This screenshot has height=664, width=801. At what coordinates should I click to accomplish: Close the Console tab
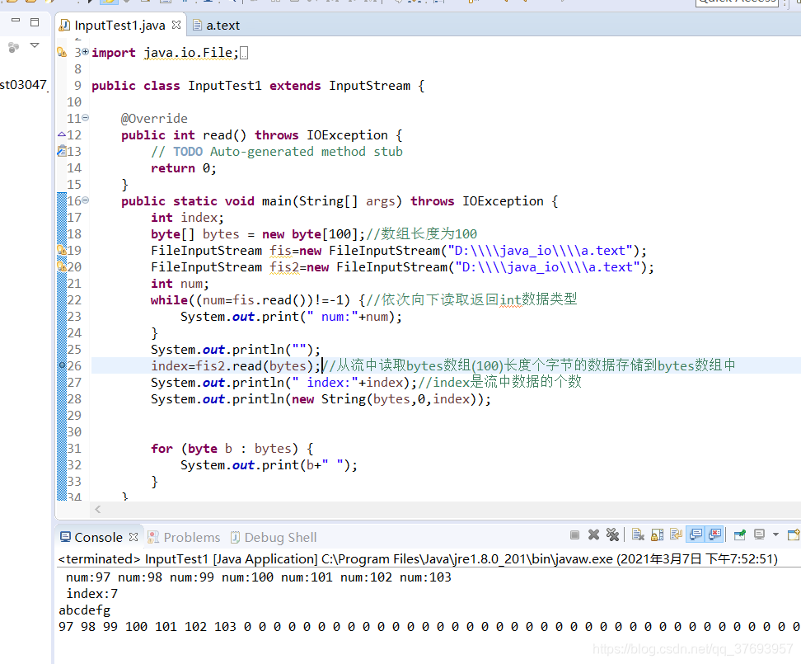133,537
